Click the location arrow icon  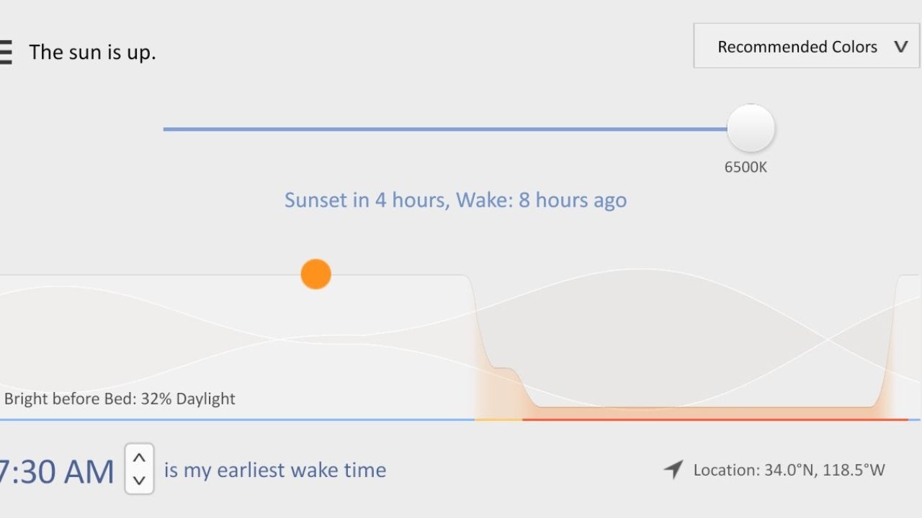click(x=671, y=470)
